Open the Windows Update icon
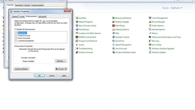The height and width of the screenshot is (110, 195). (x=150, y=52)
